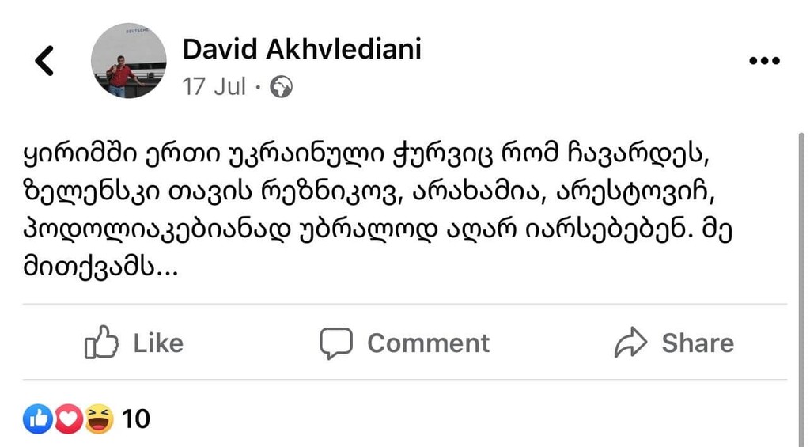The height and width of the screenshot is (447, 810).
Task: Click the laughing Haha reaction emoji
Action: click(98, 419)
